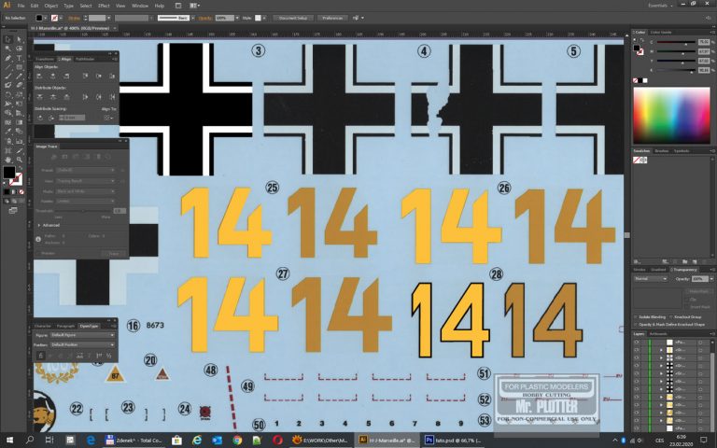Click Swap Fill and Stroke arrow
The height and width of the screenshot is (448, 717).
[20, 168]
